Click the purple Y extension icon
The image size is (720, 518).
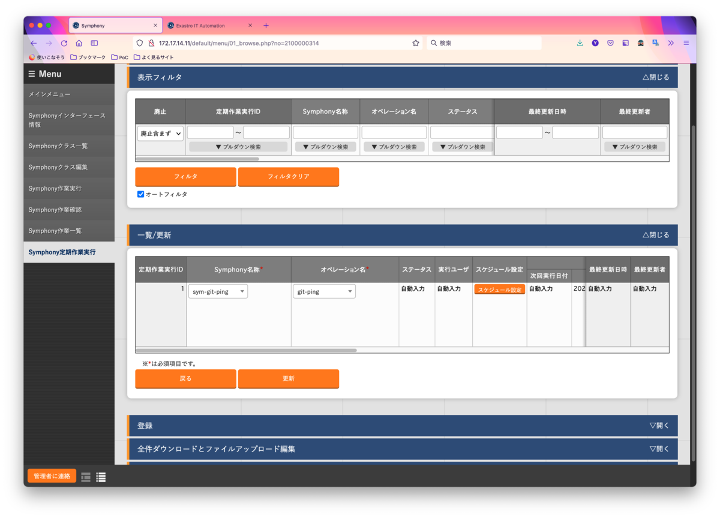(595, 43)
